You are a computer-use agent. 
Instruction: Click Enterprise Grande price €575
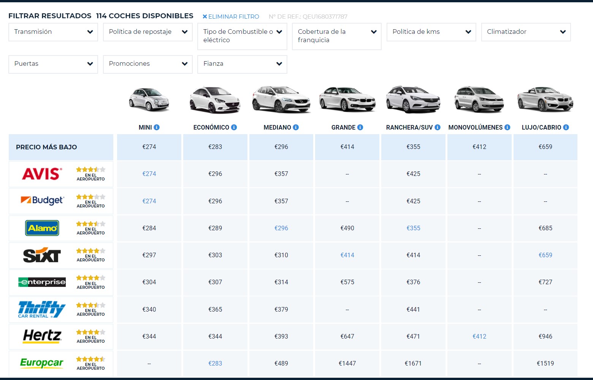(x=347, y=282)
